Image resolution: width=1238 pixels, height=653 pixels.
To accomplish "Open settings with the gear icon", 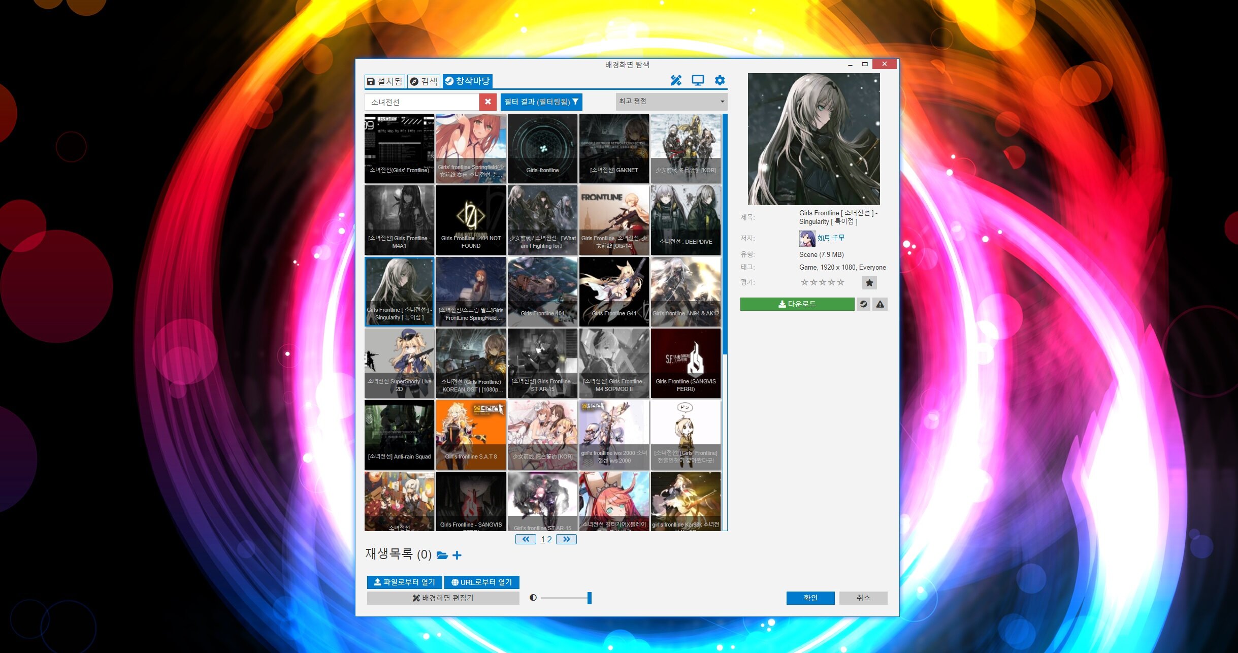I will coord(720,80).
